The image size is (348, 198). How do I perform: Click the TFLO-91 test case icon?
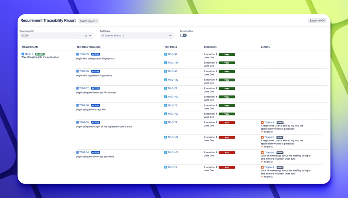tap(165, 54)
